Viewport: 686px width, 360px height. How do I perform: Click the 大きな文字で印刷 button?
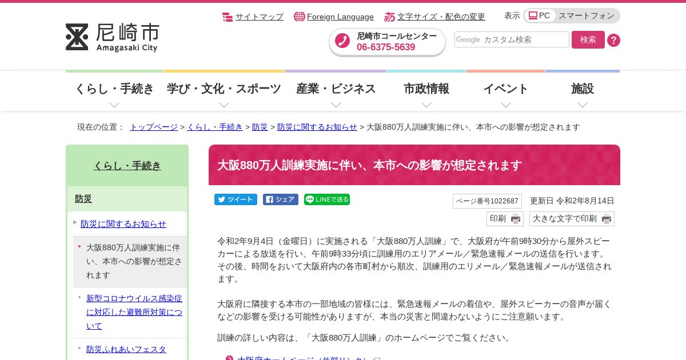572,219
